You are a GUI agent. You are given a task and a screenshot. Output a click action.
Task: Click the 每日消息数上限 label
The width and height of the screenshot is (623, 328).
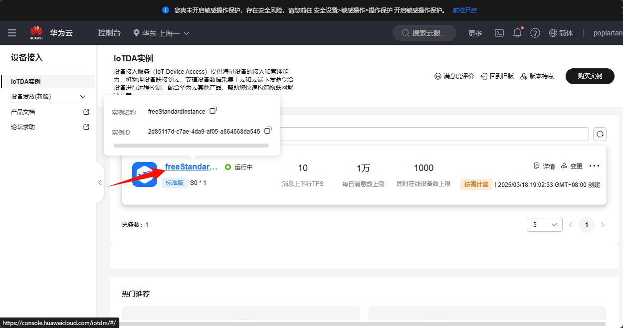363,184
